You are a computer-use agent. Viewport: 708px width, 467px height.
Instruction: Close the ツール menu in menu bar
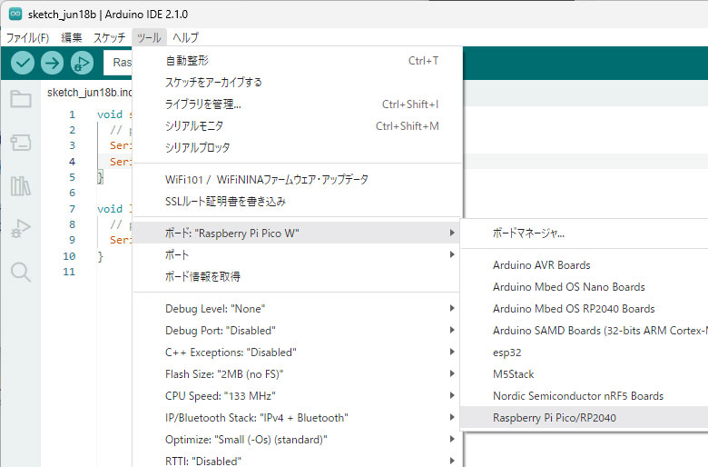tap(150, 37)
